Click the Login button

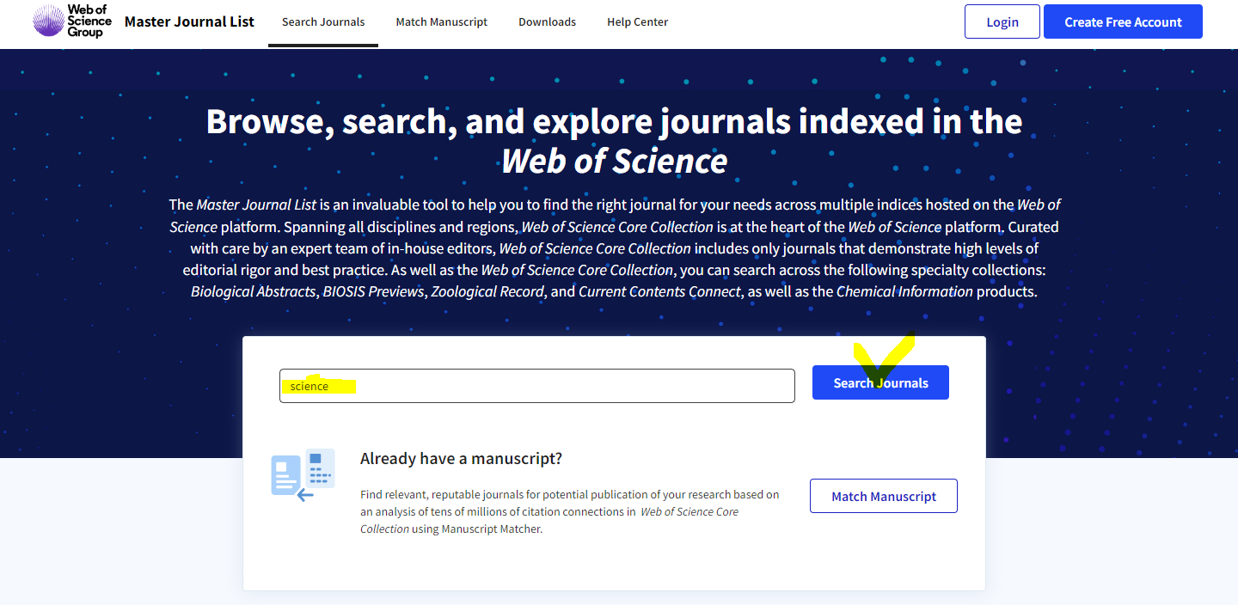(x=1002, y=22)
